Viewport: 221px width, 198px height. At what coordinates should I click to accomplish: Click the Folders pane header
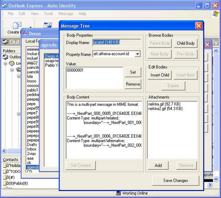coord(11,51)
